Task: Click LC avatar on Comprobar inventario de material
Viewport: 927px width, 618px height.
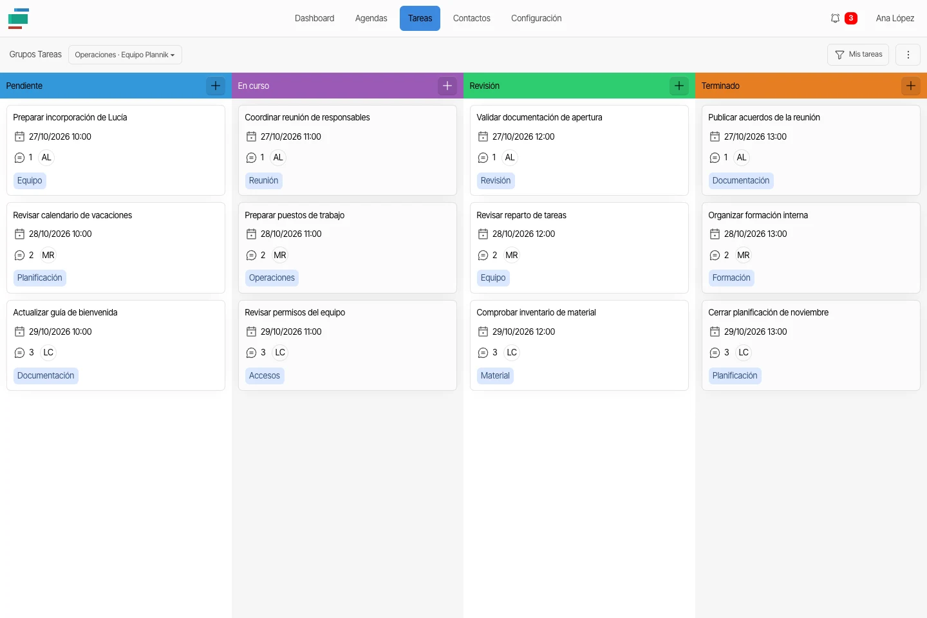Action: [x=512, y=353]
